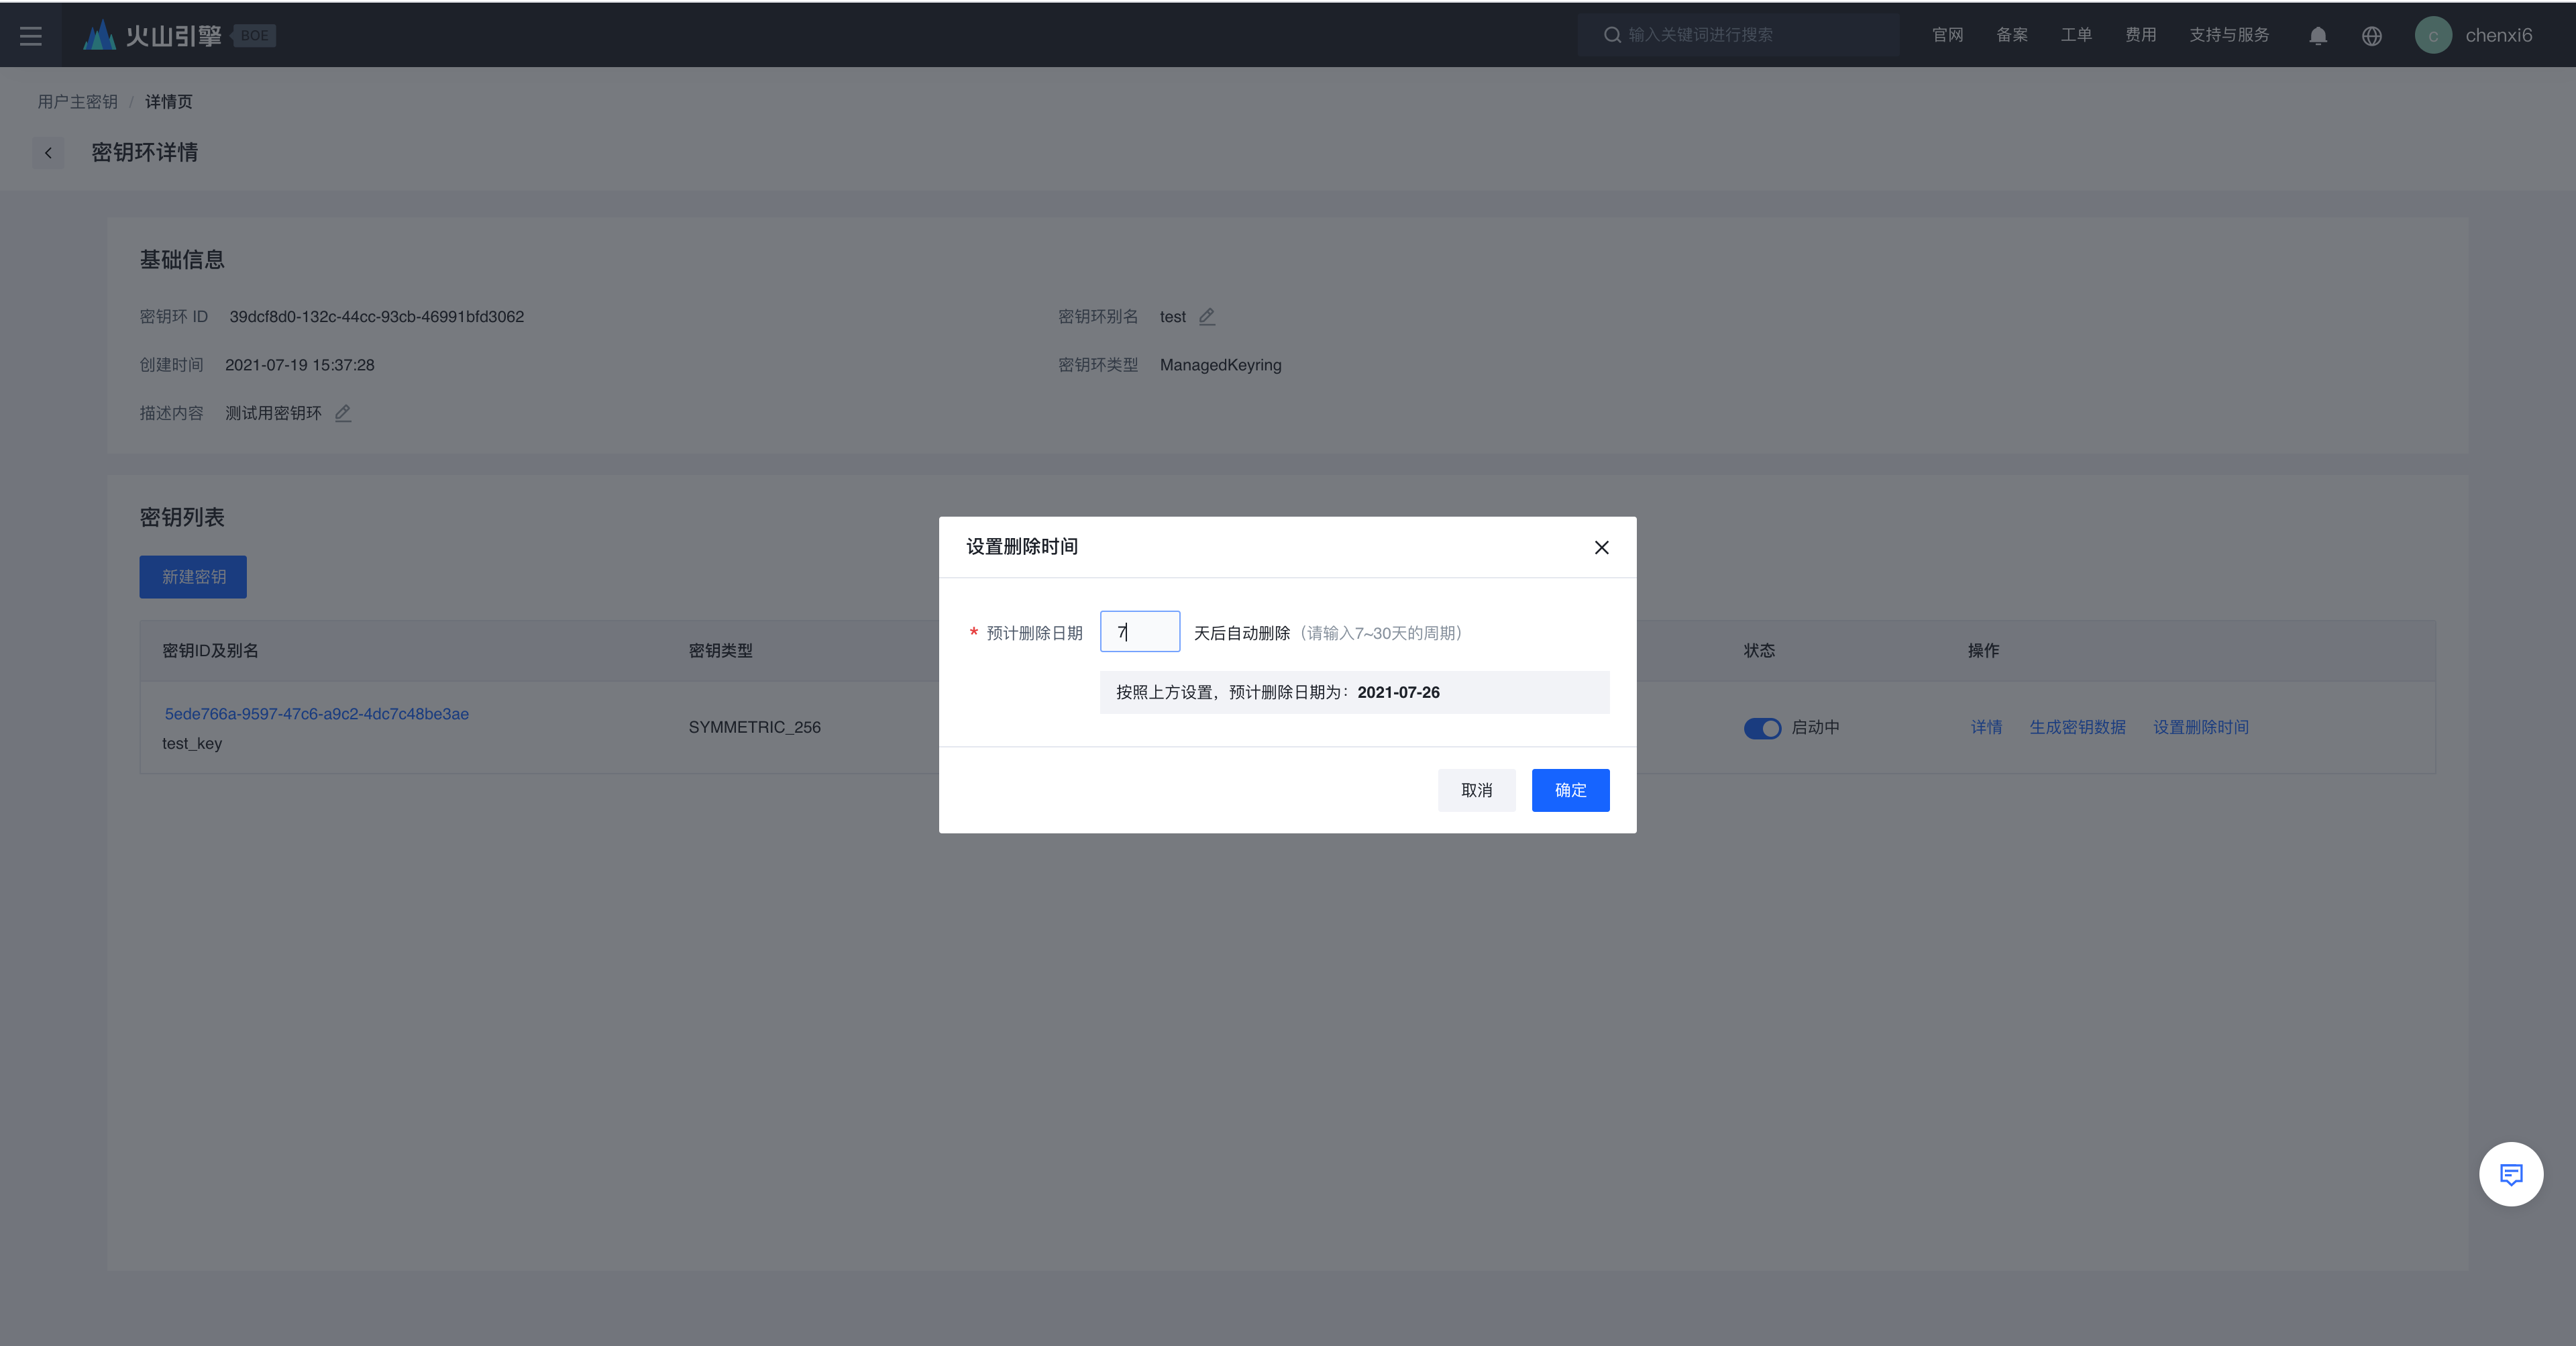This screenshot has height=1346, width=2576.
Task: Toggle the 启动中 key status switch
Action: 1762,728
